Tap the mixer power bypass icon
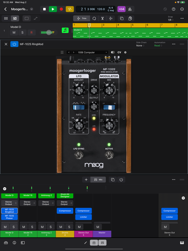 click(x=121, y=180)
